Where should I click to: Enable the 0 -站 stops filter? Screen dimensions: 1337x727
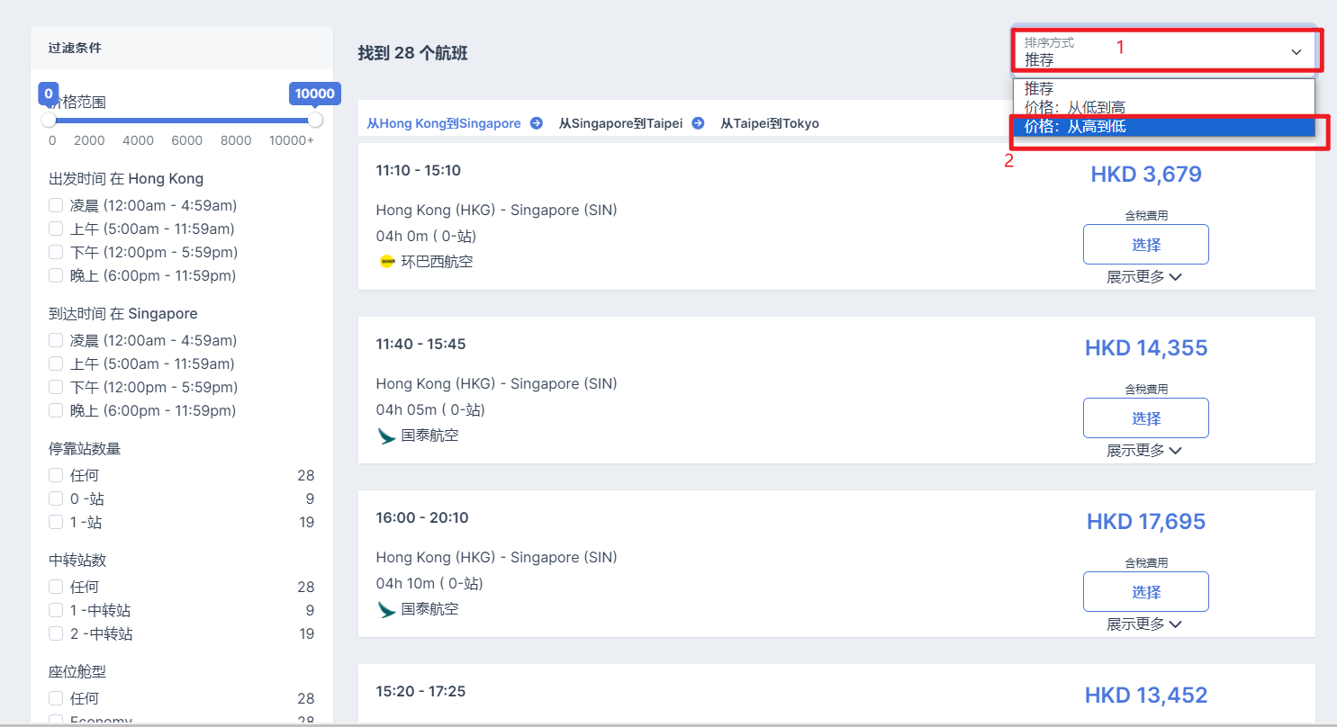tap(56, 498)
